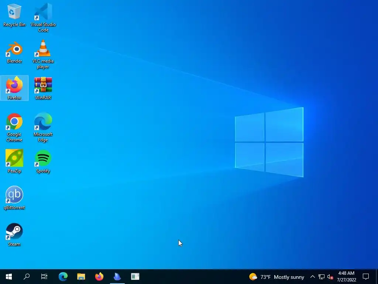Click the muted volume tray icon

click(x=330, y=277)
